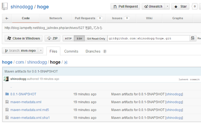Open maven-metadata.xml.md5 file link
Image resolution: width=201 pixels, height=124 pixels.
click(x=30, y=110)
